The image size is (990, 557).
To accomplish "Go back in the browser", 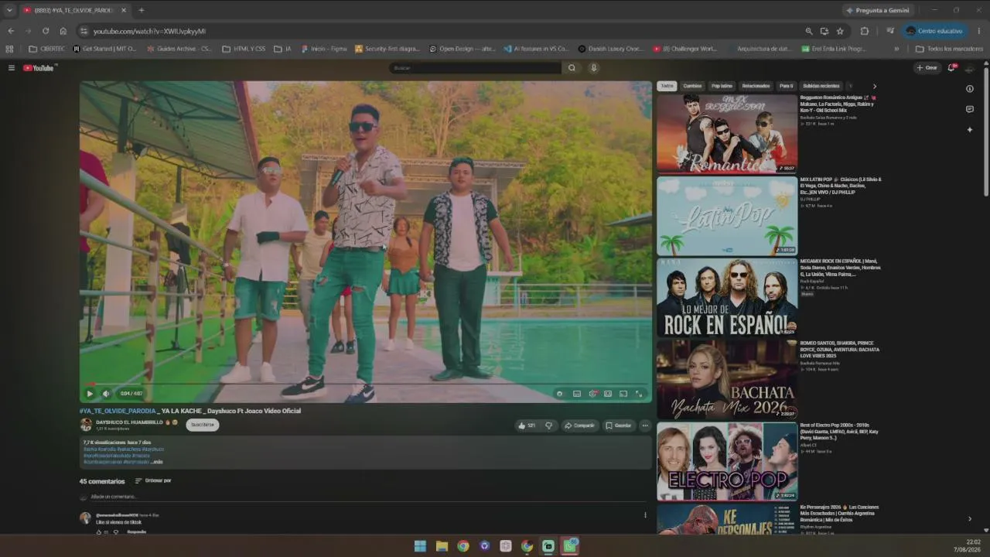I will coord(11,31).
